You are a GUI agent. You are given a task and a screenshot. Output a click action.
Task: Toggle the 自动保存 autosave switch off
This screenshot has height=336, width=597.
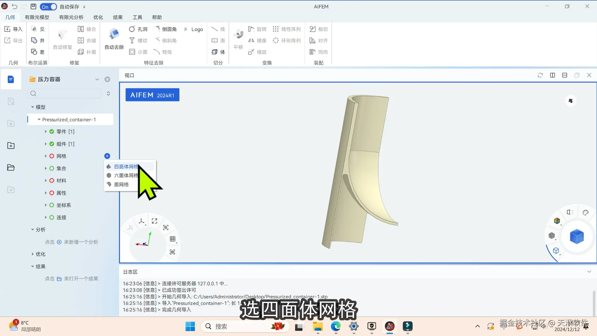tap(48, 7)
